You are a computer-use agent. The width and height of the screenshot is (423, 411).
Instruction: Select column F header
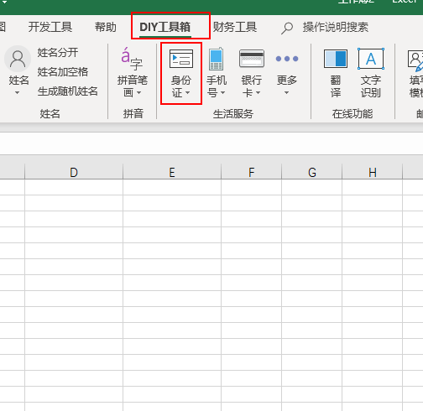[x=252, y=172]
